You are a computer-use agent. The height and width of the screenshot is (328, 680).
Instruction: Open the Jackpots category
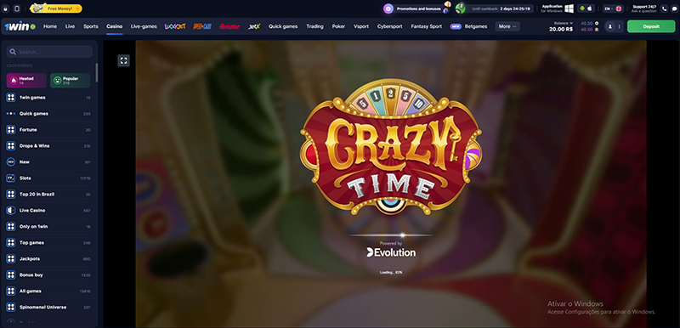coord(49,258)
